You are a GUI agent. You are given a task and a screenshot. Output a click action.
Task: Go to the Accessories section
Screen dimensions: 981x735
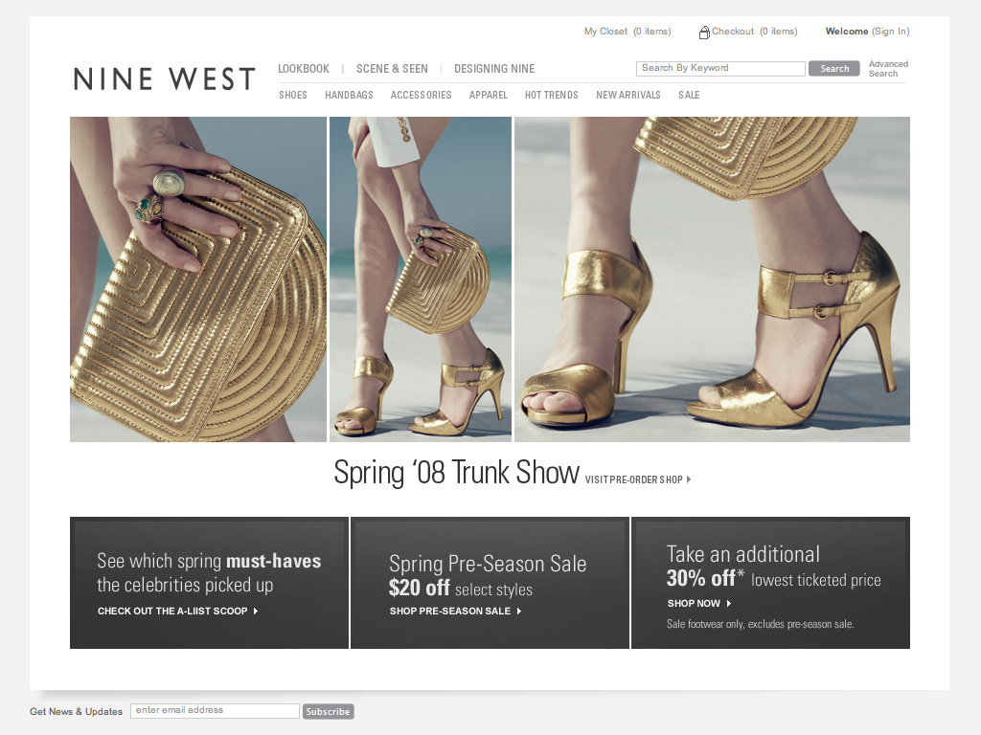(x=422, y=95)
